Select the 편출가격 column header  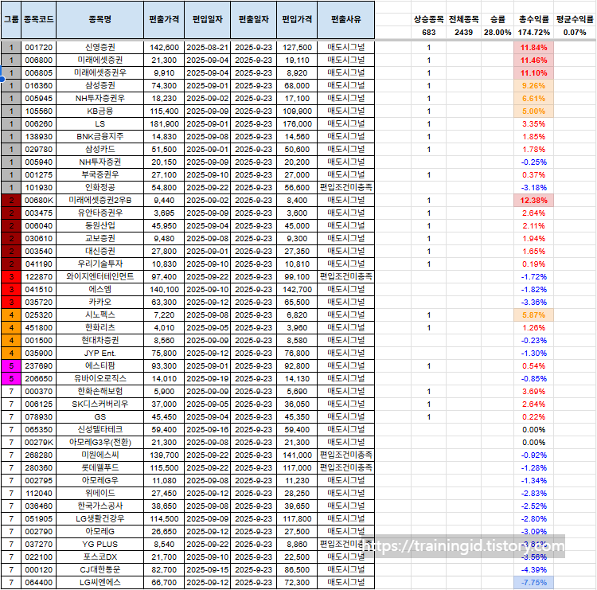click(164, 19)
